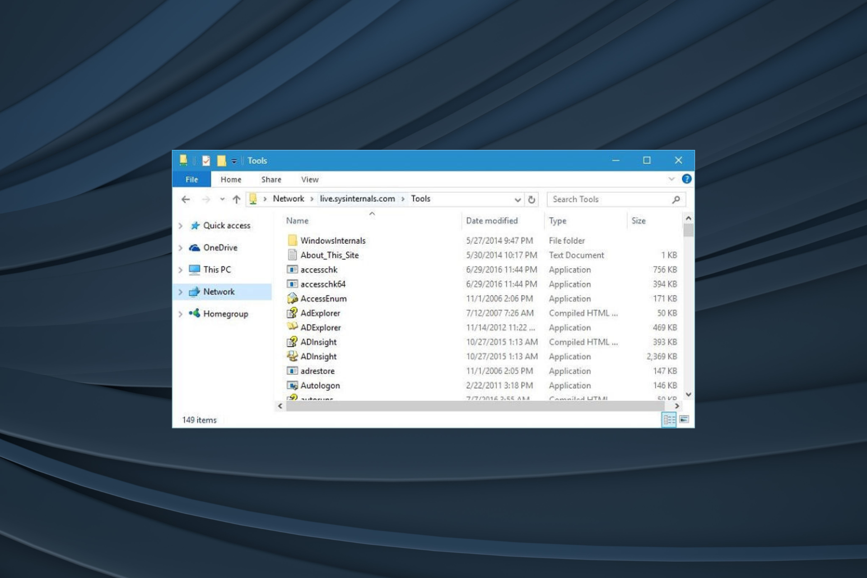Image resolution: width=867 pixels, height=578 pixels.
Task: Click the Autologon file name
Action: (x=320, y=385)
